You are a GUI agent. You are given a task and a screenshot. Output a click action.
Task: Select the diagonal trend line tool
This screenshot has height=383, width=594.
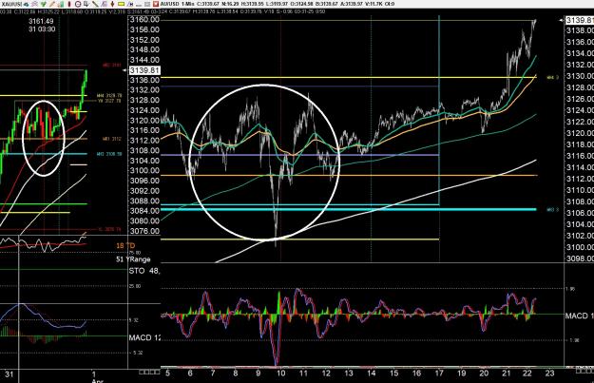pos(95,4)
